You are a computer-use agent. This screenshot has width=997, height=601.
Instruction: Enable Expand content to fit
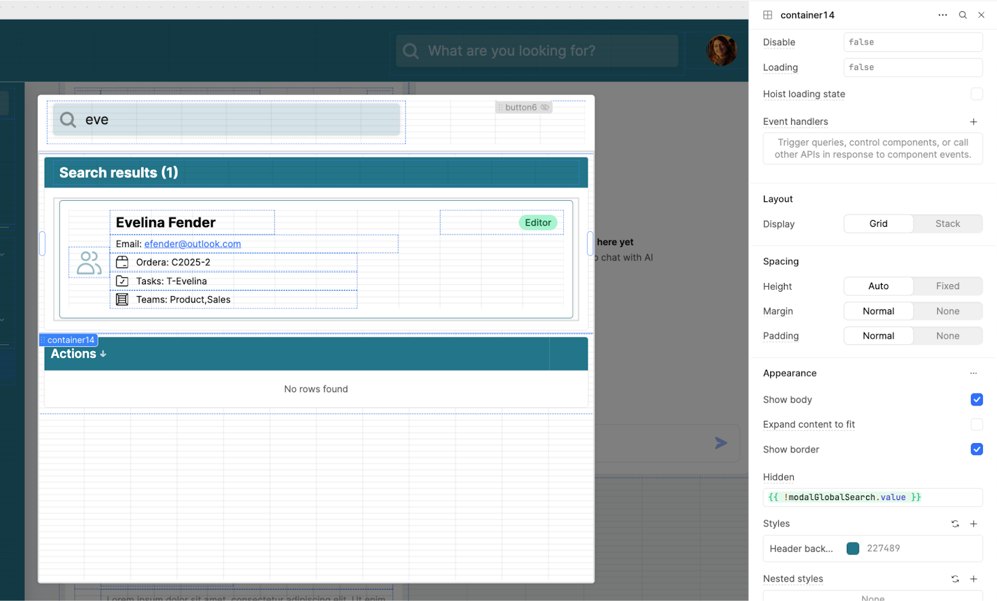tap(976, 425)
